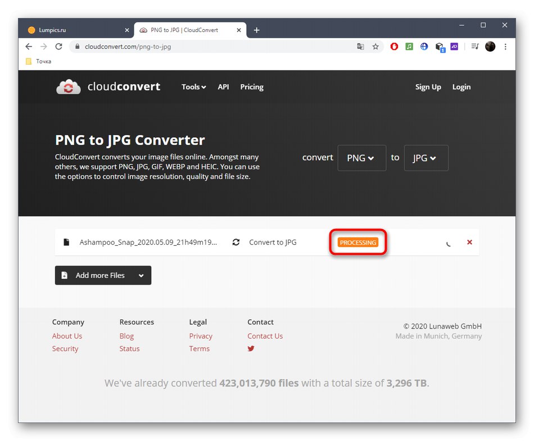
Task: Click the Ashampoo_Snap_2020.05.09 file name
Action: point(148,242)
